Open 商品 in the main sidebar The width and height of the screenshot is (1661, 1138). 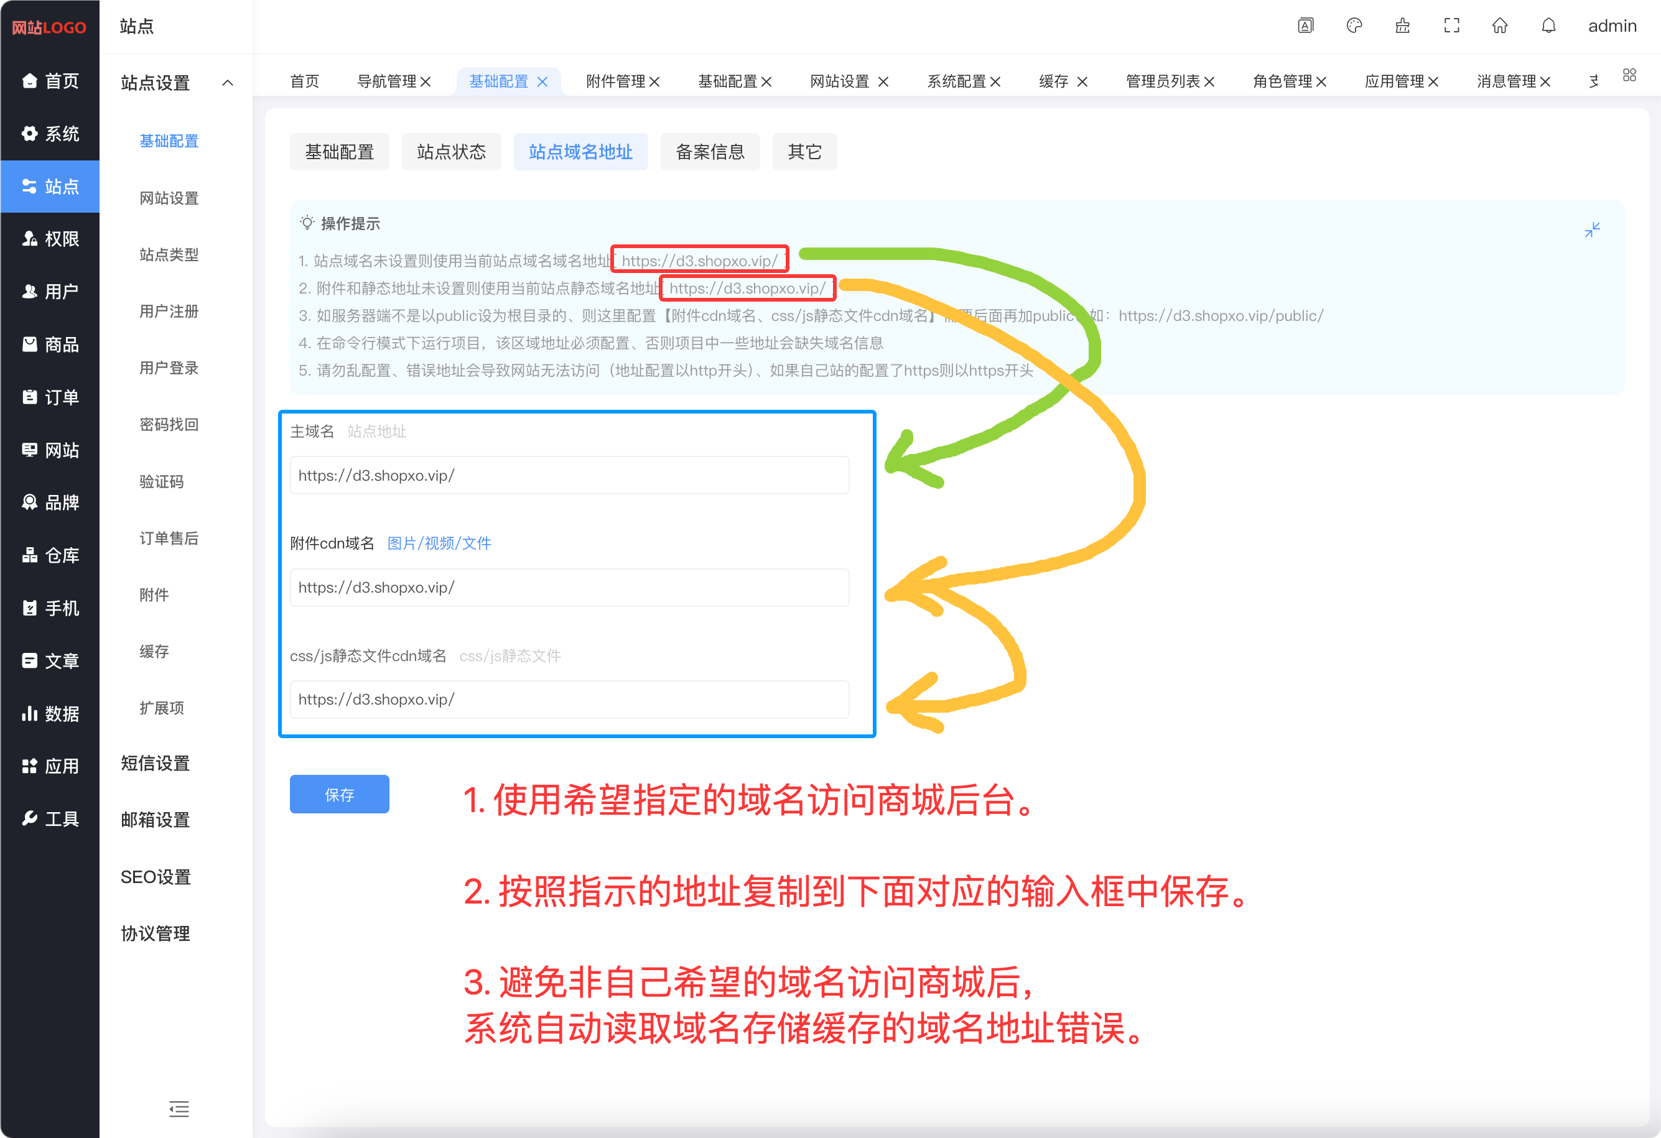(x=50, y=345)
